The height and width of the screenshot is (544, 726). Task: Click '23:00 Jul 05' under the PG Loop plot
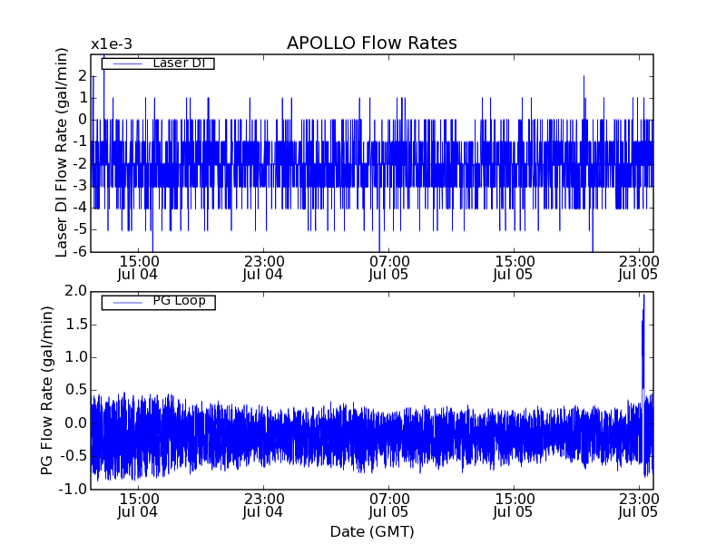(639, 506)
